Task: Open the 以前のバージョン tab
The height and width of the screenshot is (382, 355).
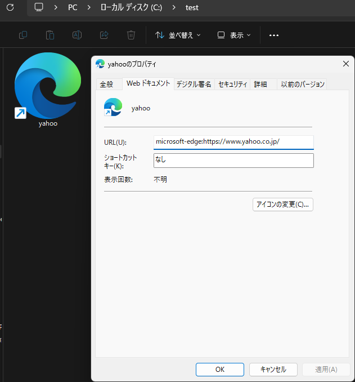Action: [x=303, y=84]
